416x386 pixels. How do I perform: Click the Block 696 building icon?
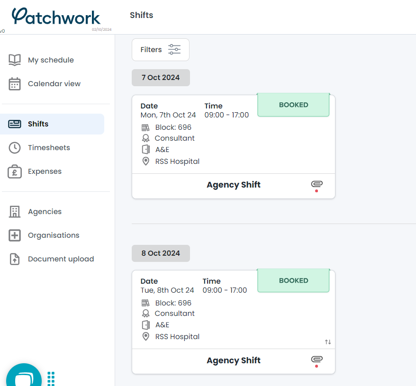pos(145,127)
